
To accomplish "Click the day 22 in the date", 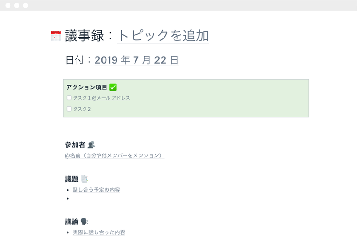I will (x=160, y=60).
